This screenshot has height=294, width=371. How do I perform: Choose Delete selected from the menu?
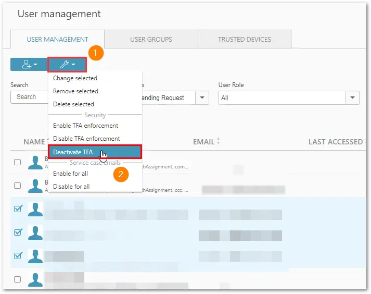73,104
